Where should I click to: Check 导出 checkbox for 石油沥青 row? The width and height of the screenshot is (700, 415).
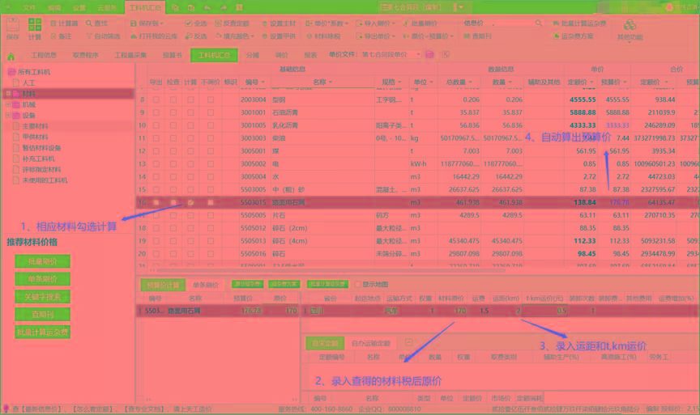click(x=156, y=112)
